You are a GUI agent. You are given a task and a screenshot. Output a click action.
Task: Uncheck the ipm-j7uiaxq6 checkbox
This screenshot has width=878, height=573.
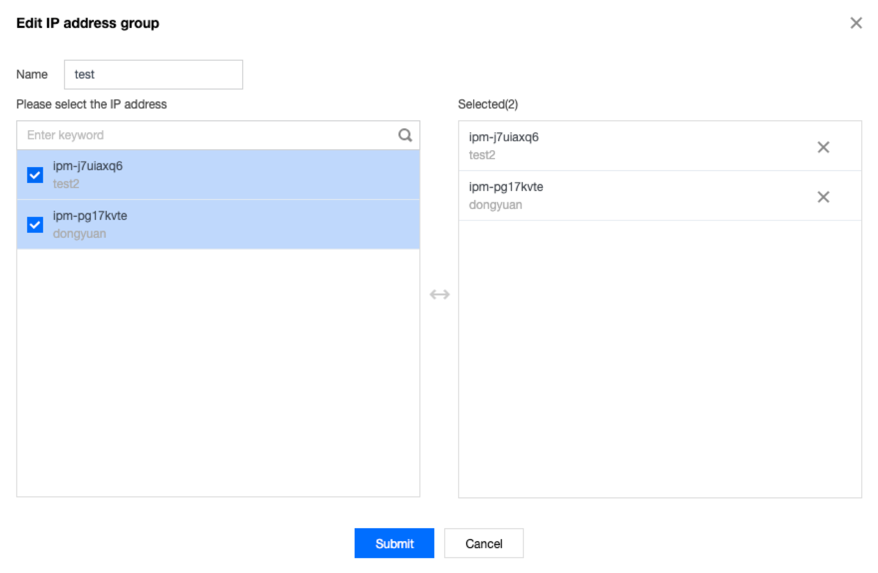[x=35, y=175]
